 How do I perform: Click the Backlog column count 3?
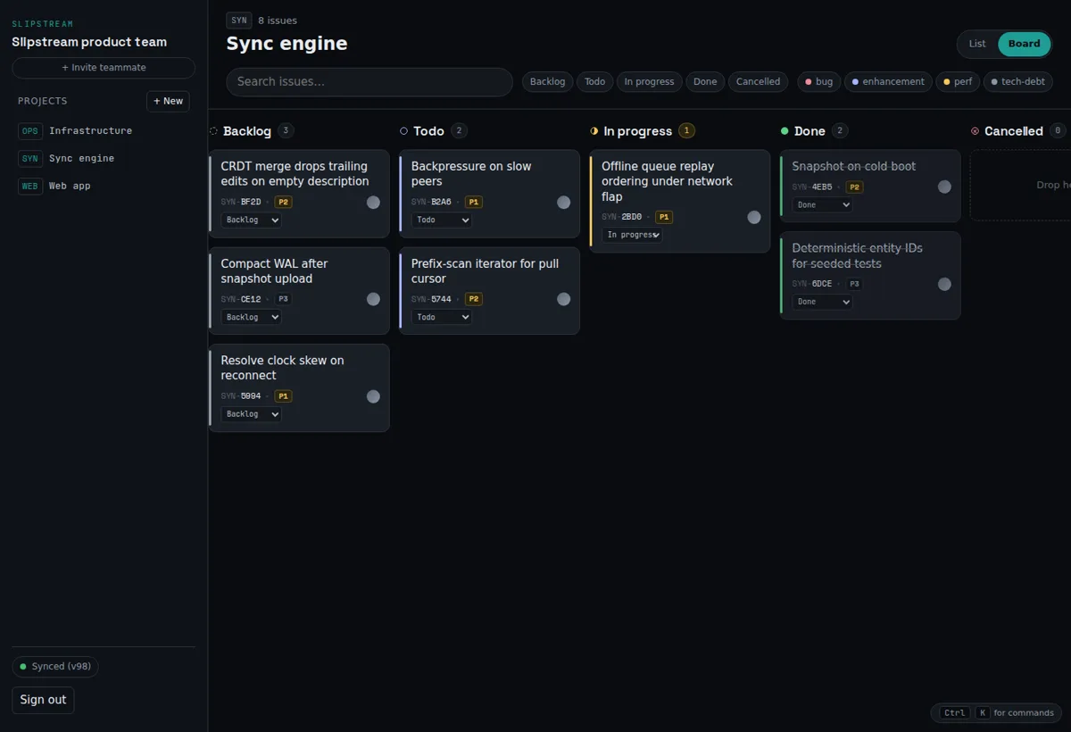(286, 131)
